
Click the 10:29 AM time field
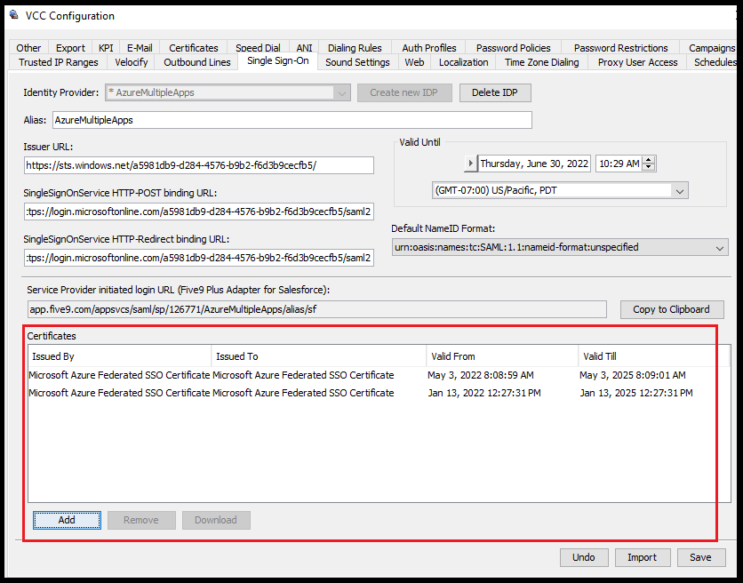point(619,164)
